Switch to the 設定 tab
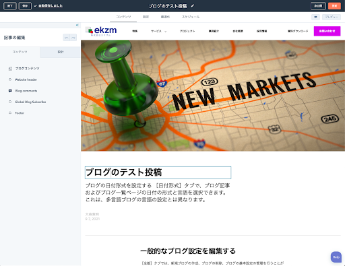The width and height of the screenshot is (345, 266). pyautogui.click(x=146, y=17)
